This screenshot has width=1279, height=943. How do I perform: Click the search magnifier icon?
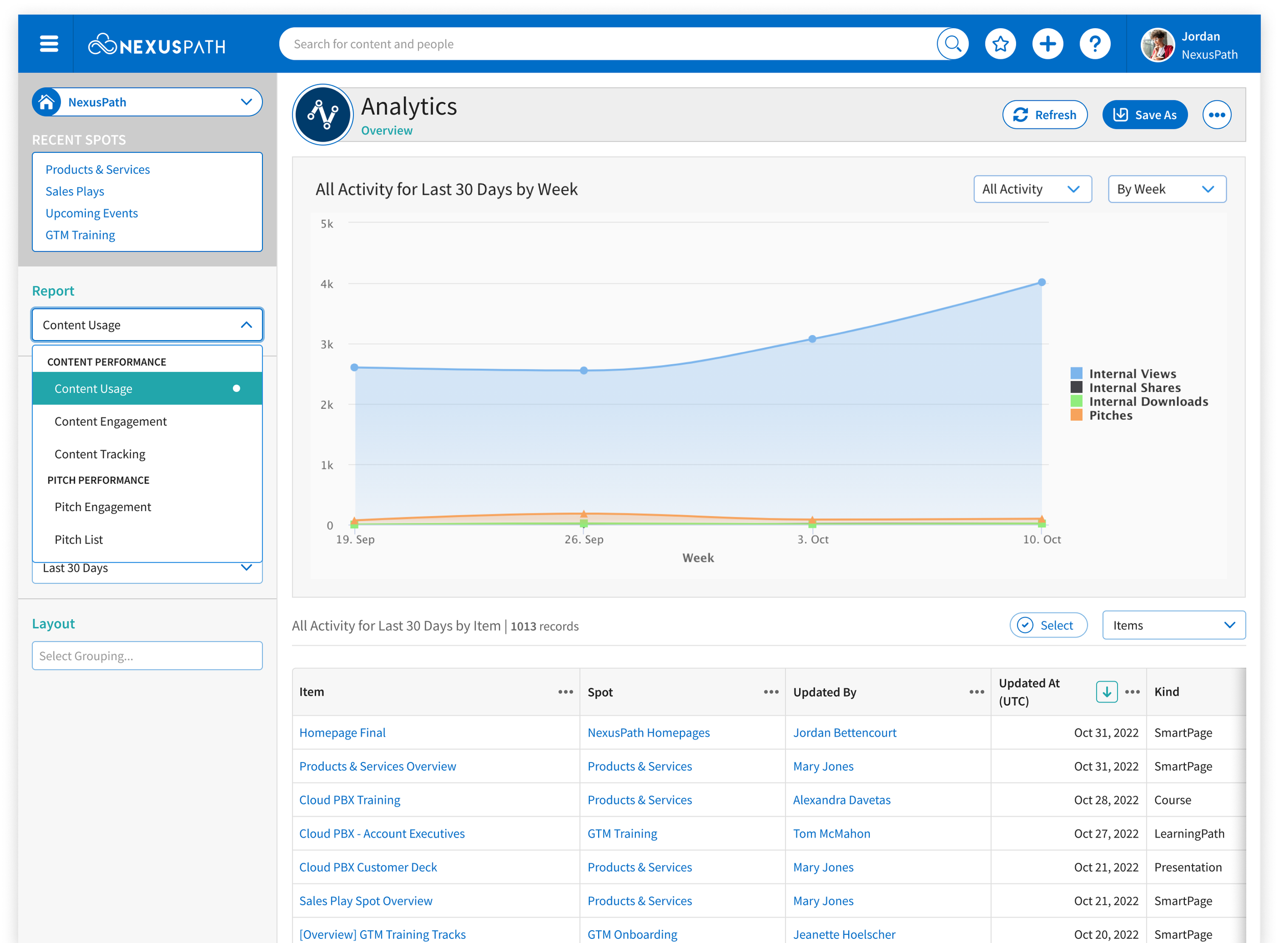point(953,44)
